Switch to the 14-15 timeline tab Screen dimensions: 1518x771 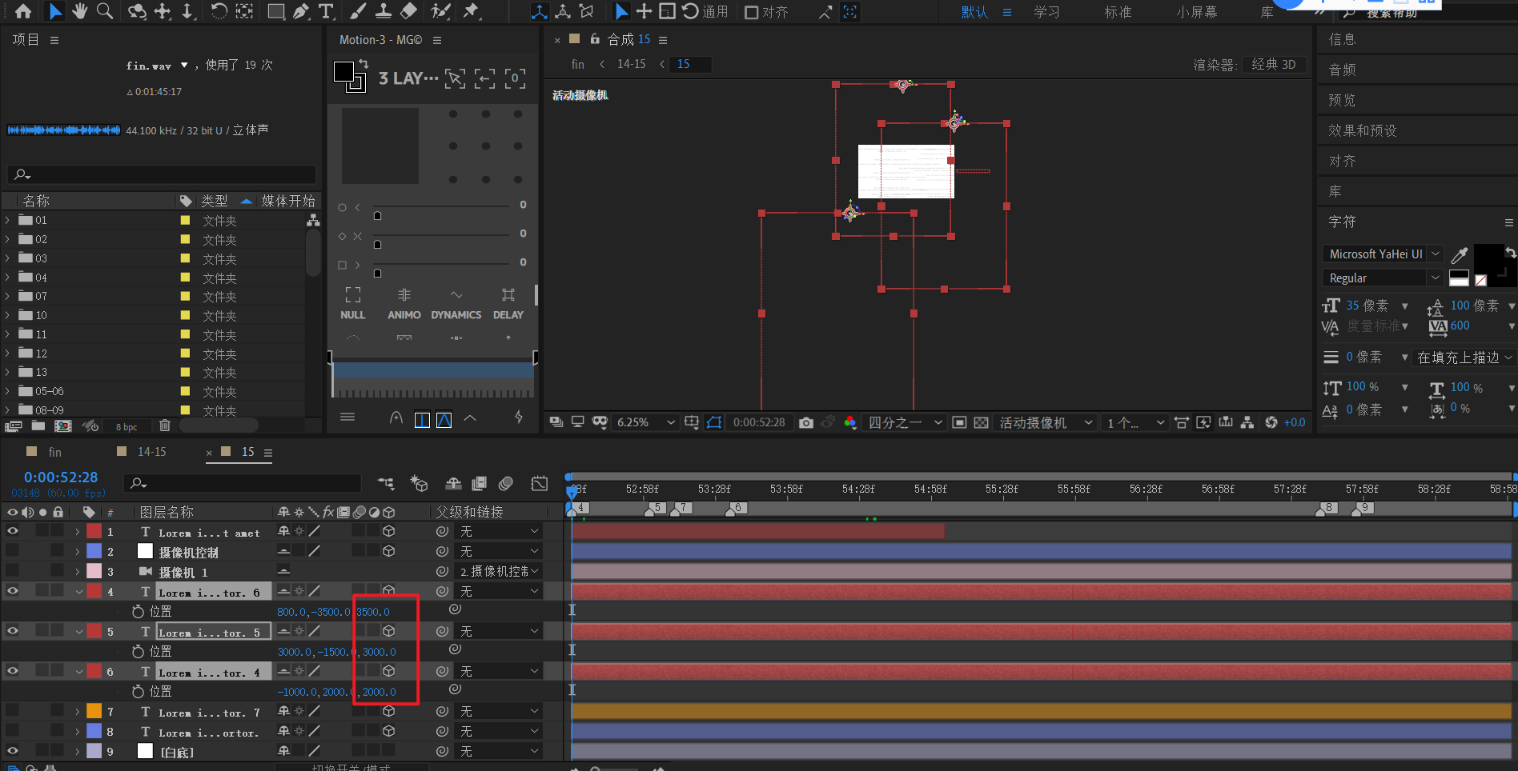[151, 452]
